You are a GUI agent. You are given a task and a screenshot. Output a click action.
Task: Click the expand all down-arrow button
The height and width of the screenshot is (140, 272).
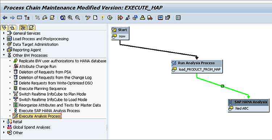pyautogui.click(x=4, y=28)
